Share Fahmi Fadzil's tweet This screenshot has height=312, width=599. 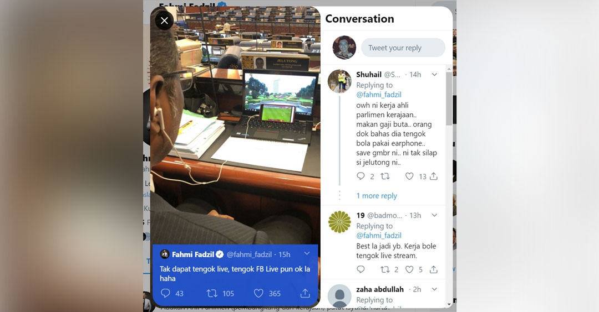[x=305, y=293]
